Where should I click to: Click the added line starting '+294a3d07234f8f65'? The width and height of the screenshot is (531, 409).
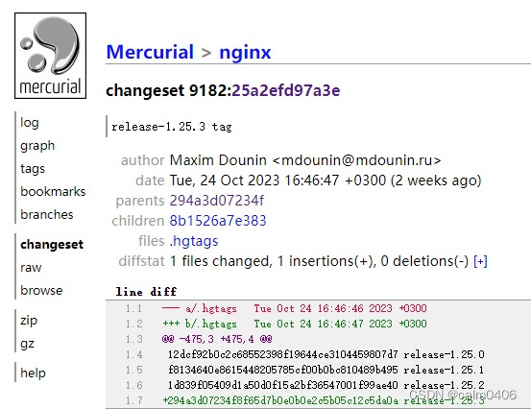324,400
